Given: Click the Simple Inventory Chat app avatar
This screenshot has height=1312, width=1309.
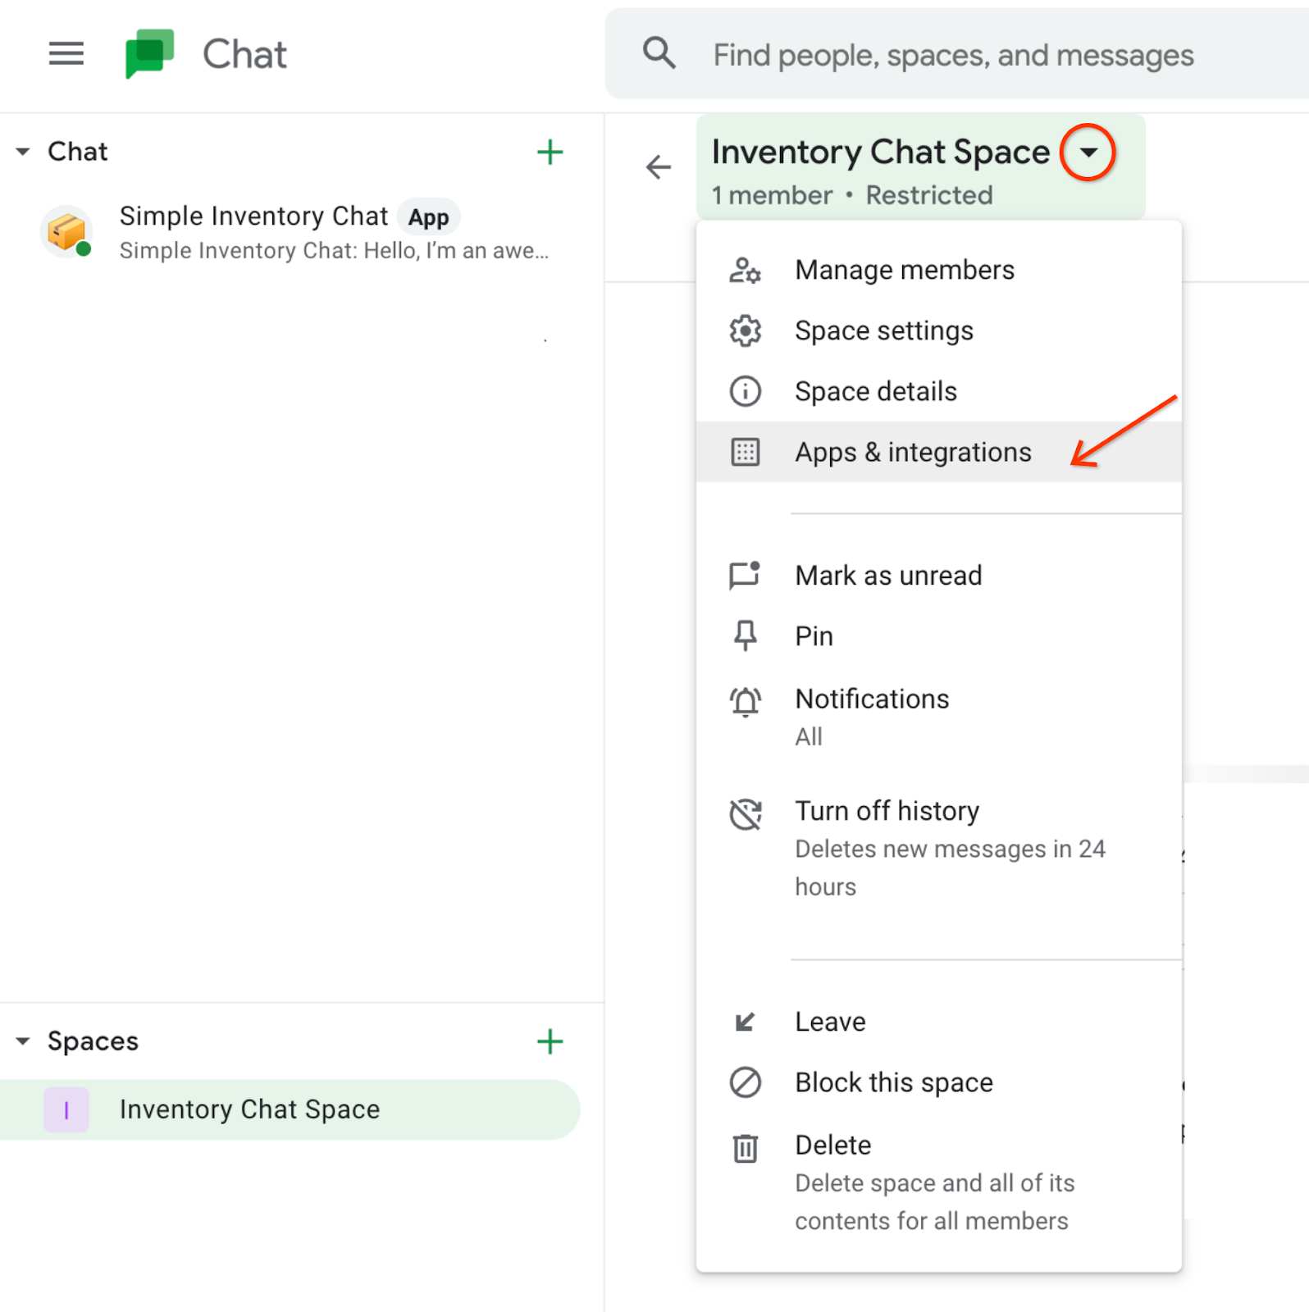Looking at the screenshot, I should click(x=66, y=232).
